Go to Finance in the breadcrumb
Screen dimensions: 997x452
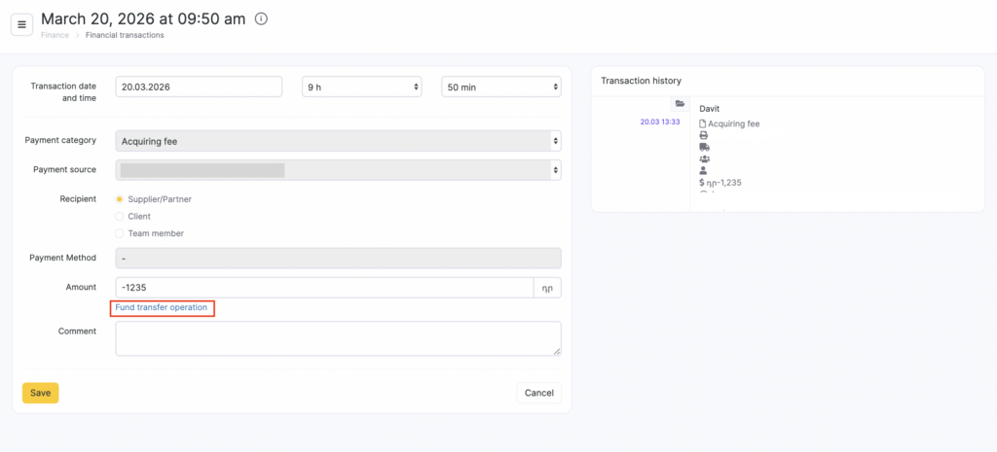(55, 35)
